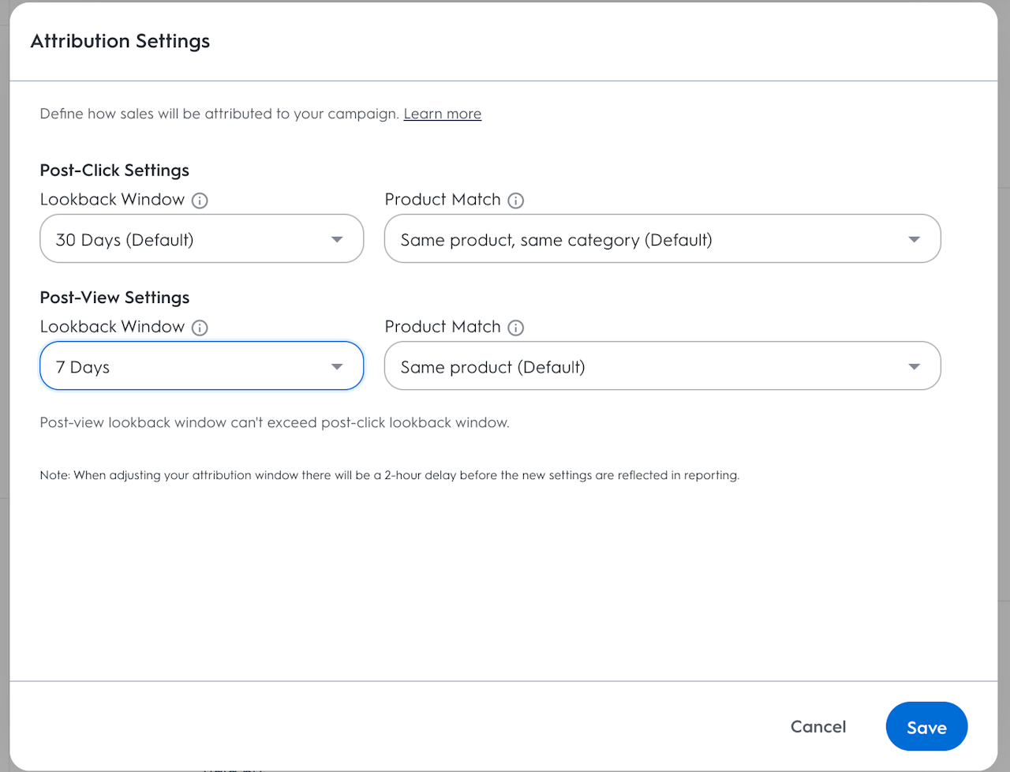The width and height of the screenshot is (1010, 772).
Task: Click info icon beside Post-Click Product Match
Action: [516, 200]
